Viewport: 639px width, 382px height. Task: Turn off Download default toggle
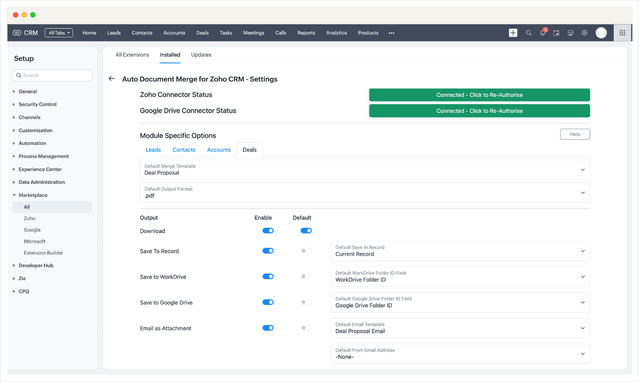pyautogui.click(x=306, y=231)
